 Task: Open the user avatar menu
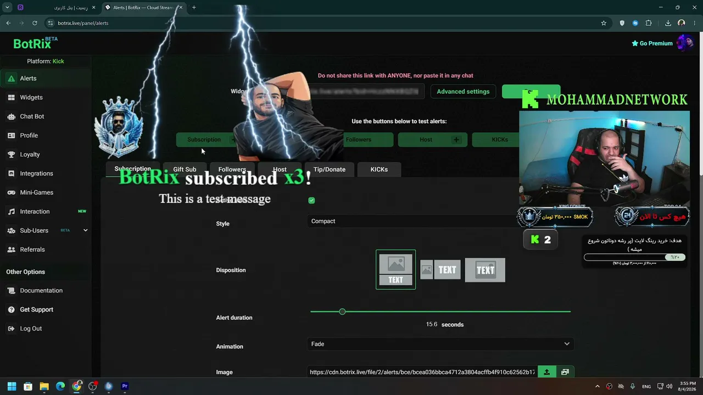(x=685, y=43)
